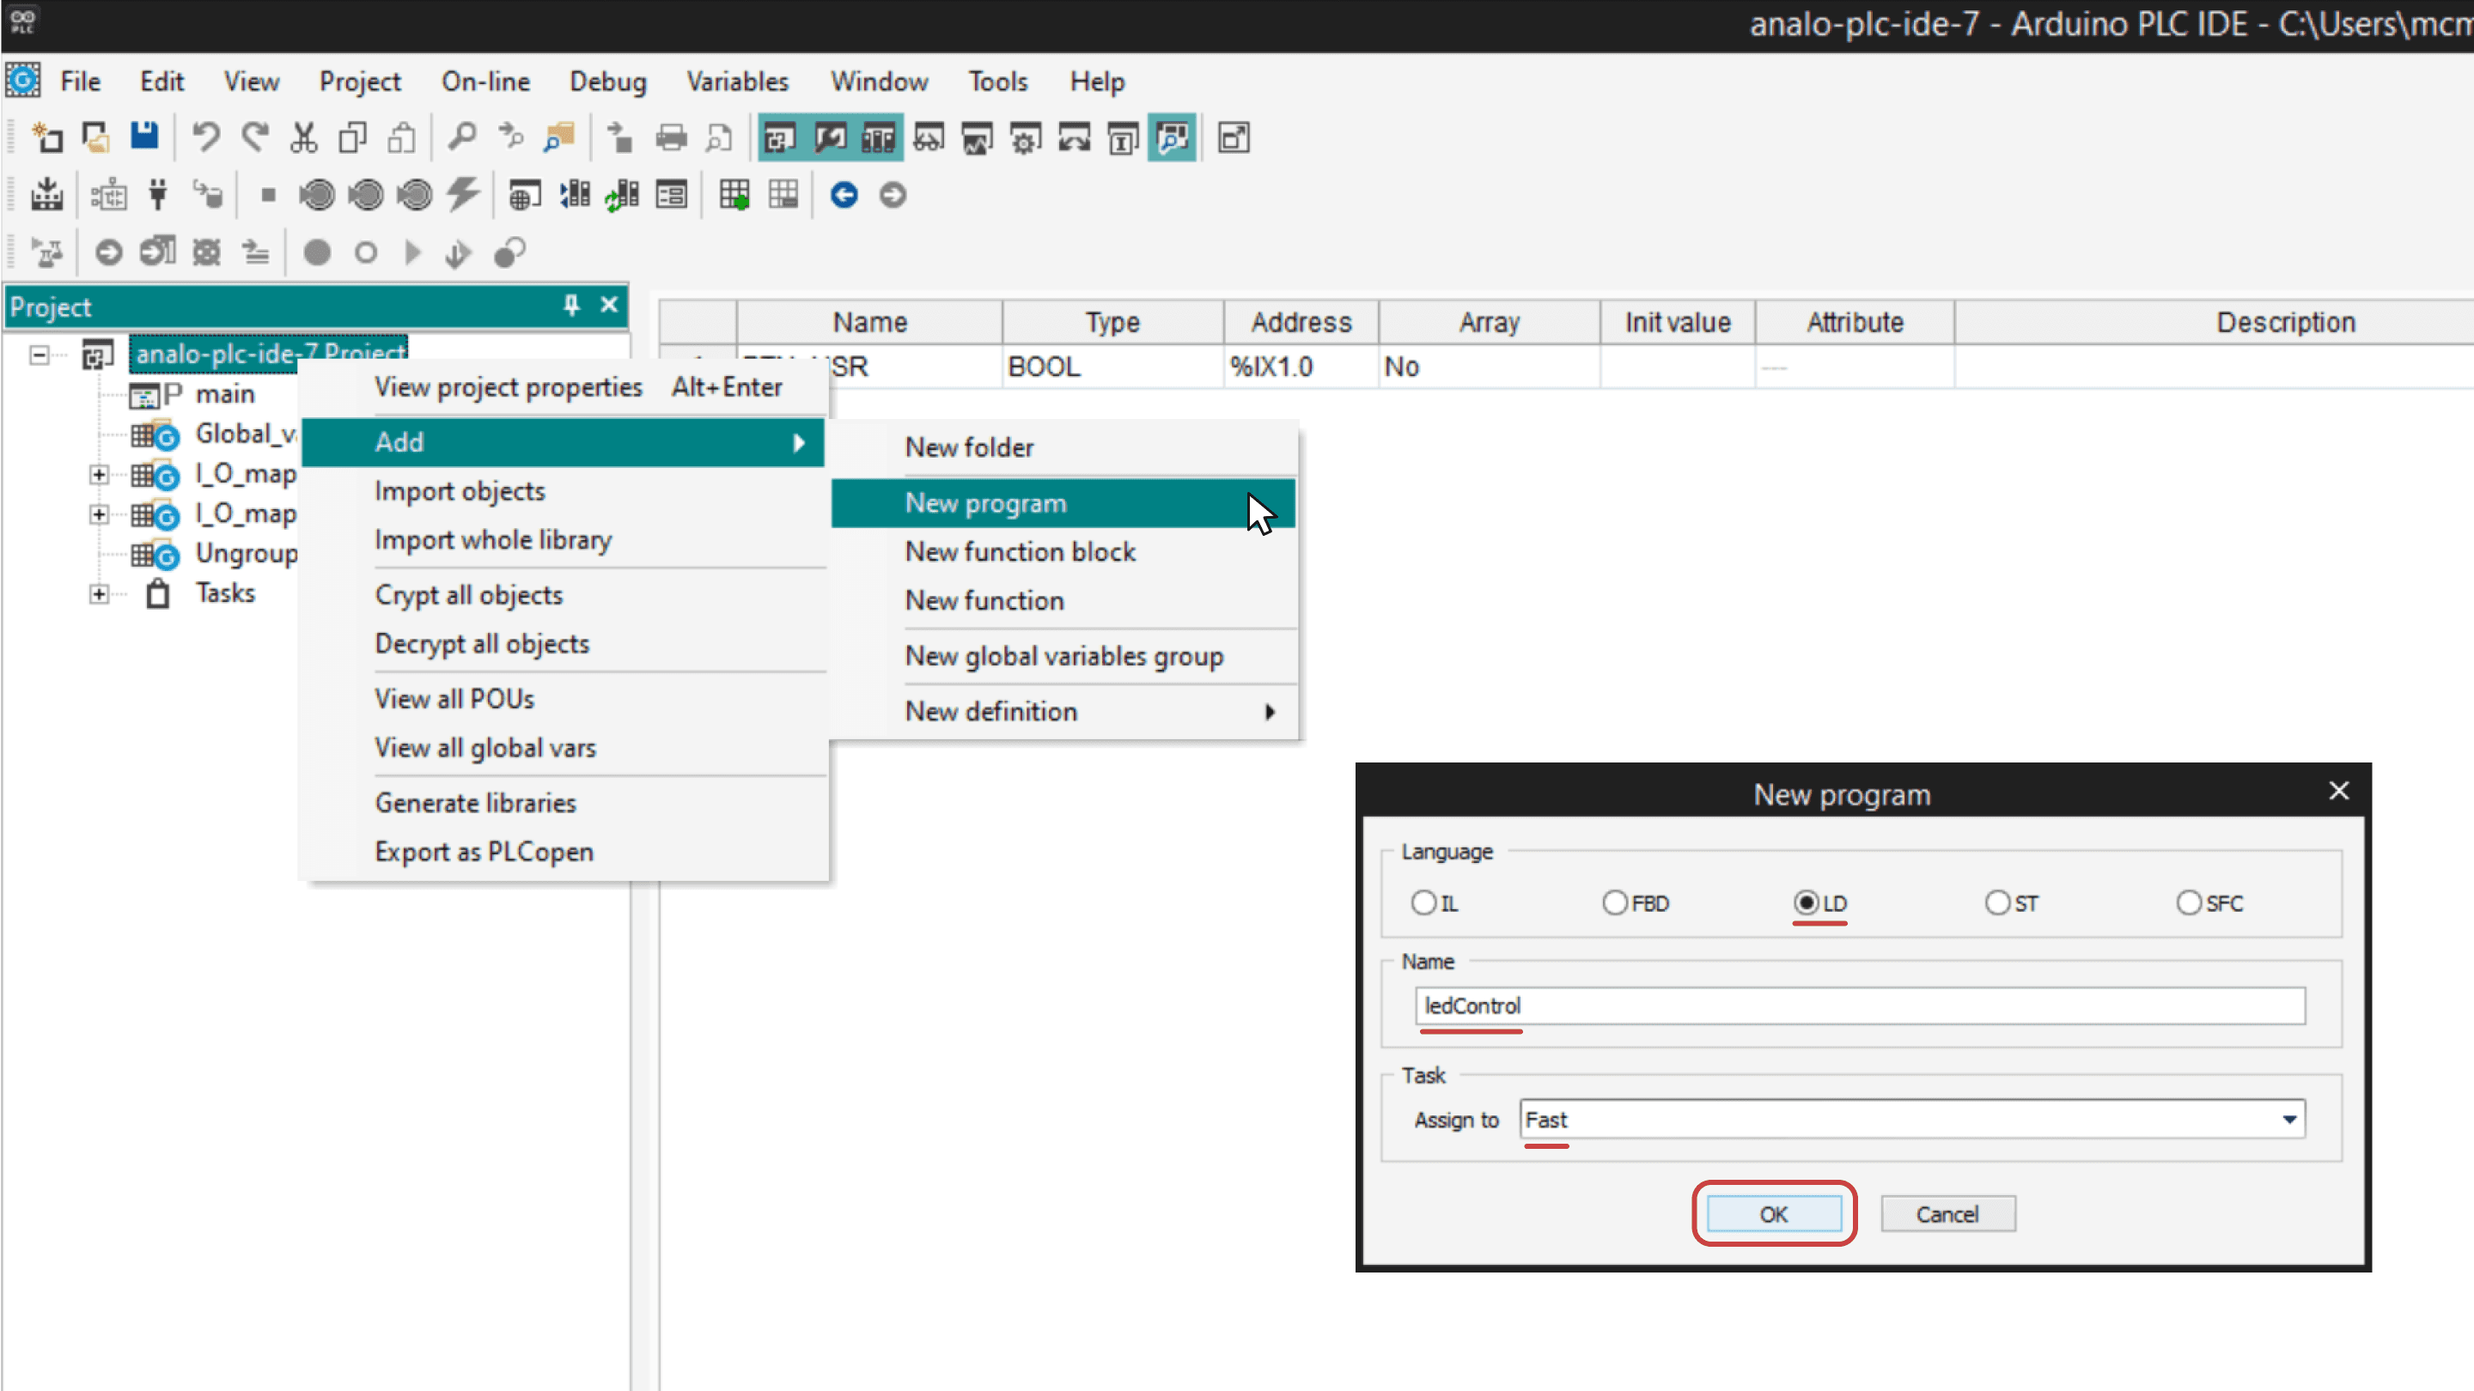Click the Print icon in the toolbar
The height and width of the screenshot is (1391, 2474).
[x=671, y=137]
